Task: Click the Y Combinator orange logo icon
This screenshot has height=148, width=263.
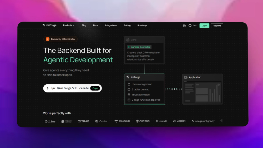Action: [x=48, y=39]
